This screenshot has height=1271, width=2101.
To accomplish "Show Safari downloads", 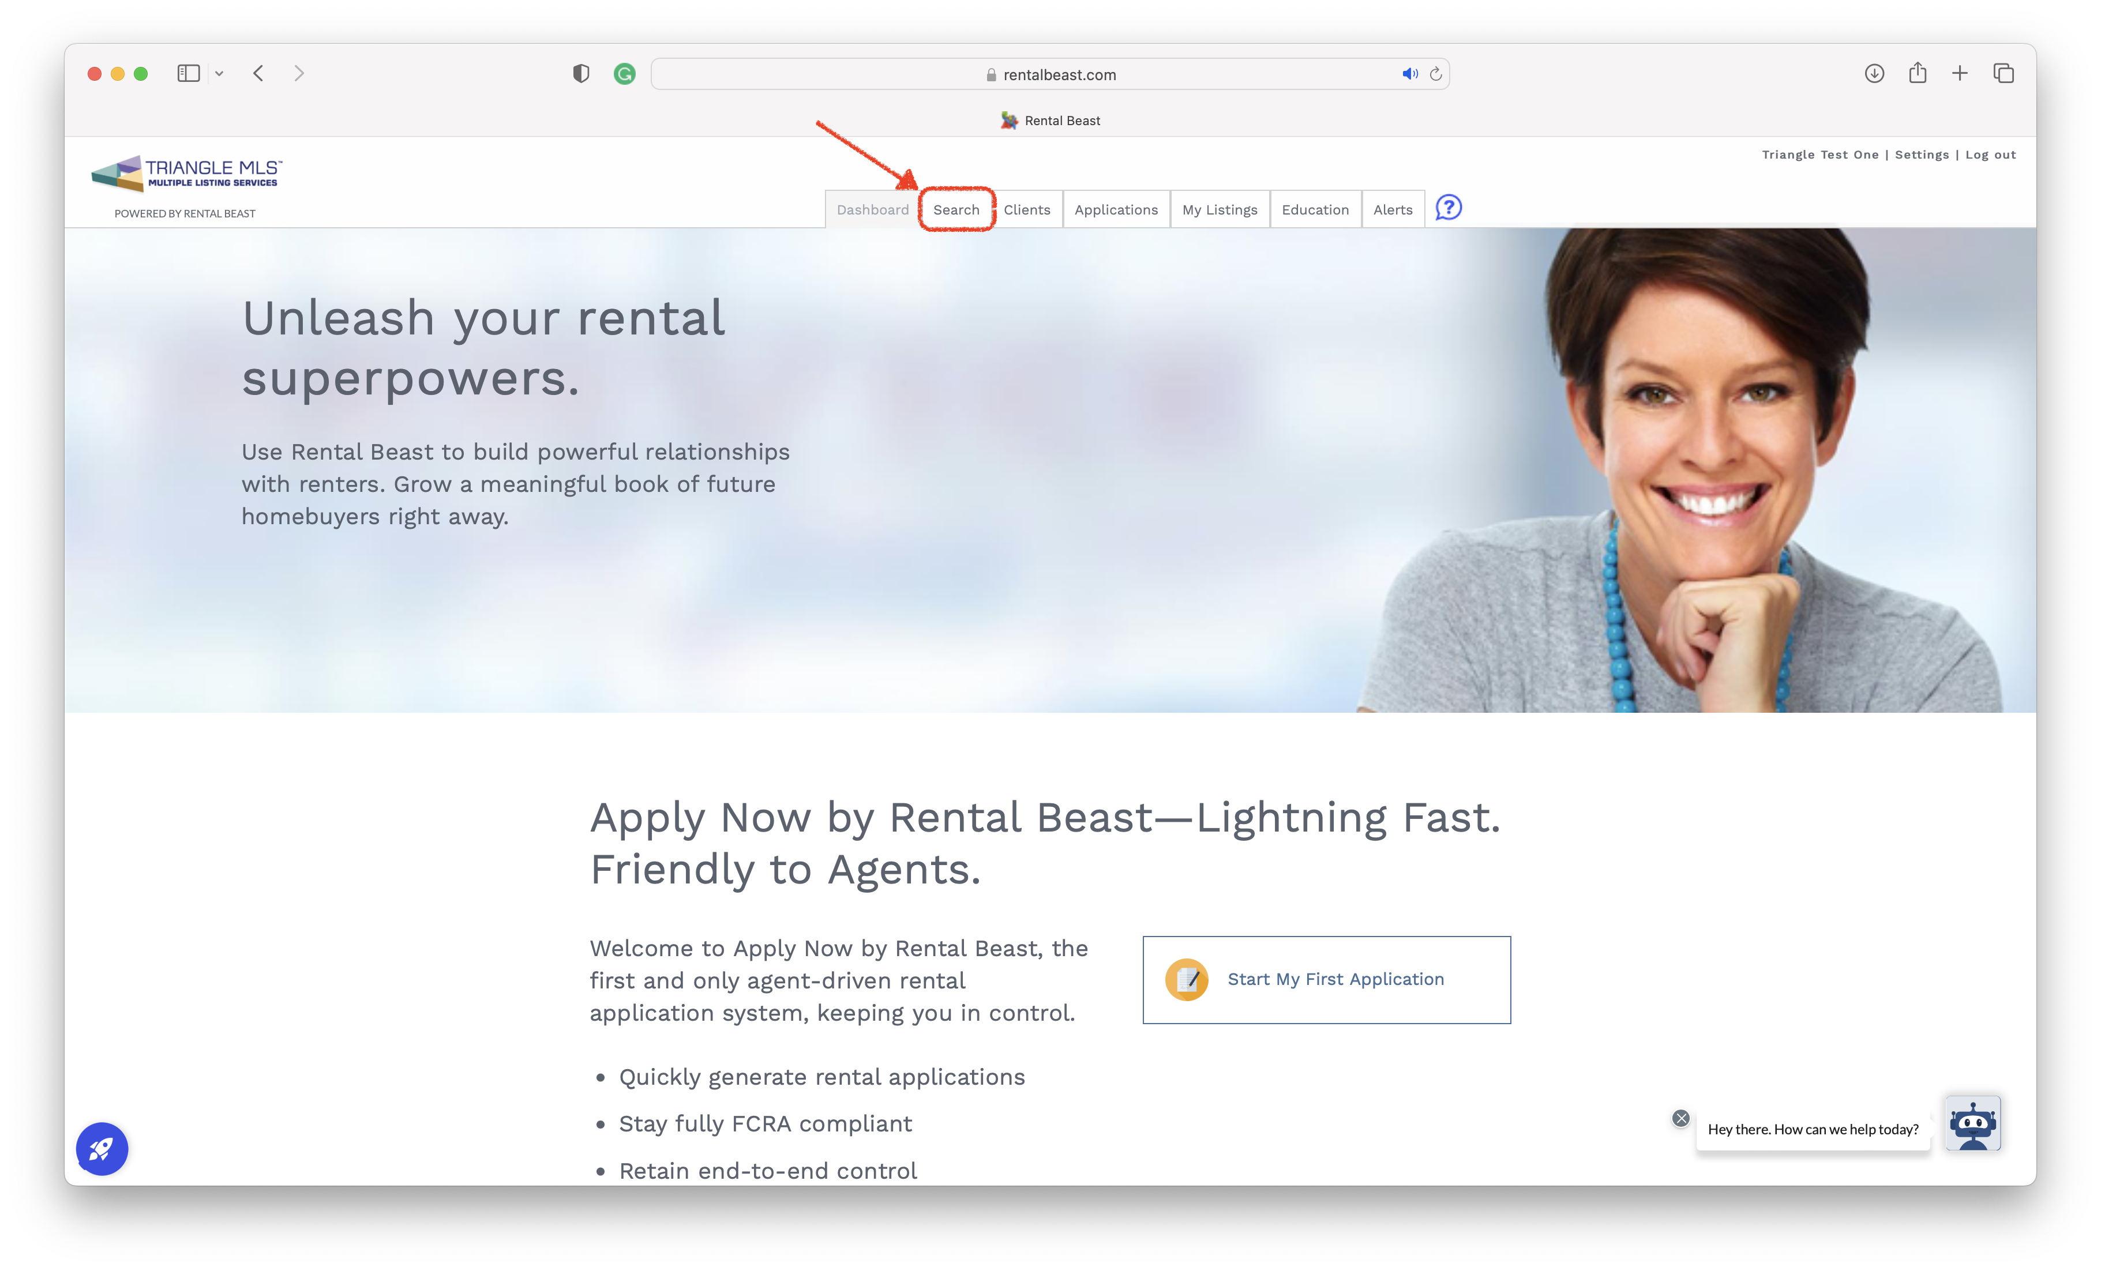I will point(1874,73).
